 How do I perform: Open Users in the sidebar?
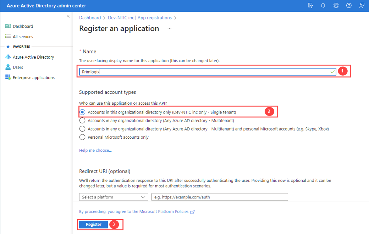click(x=18, y=67)
